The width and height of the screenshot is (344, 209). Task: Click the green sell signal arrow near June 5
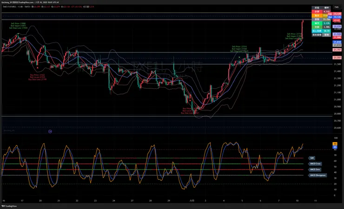click(x=239, y=57)
